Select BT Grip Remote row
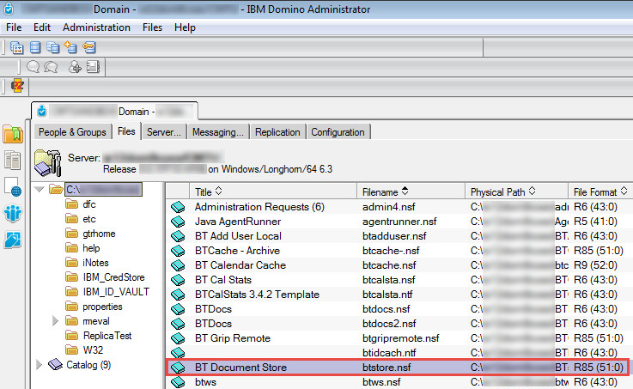 pos(399,338)
